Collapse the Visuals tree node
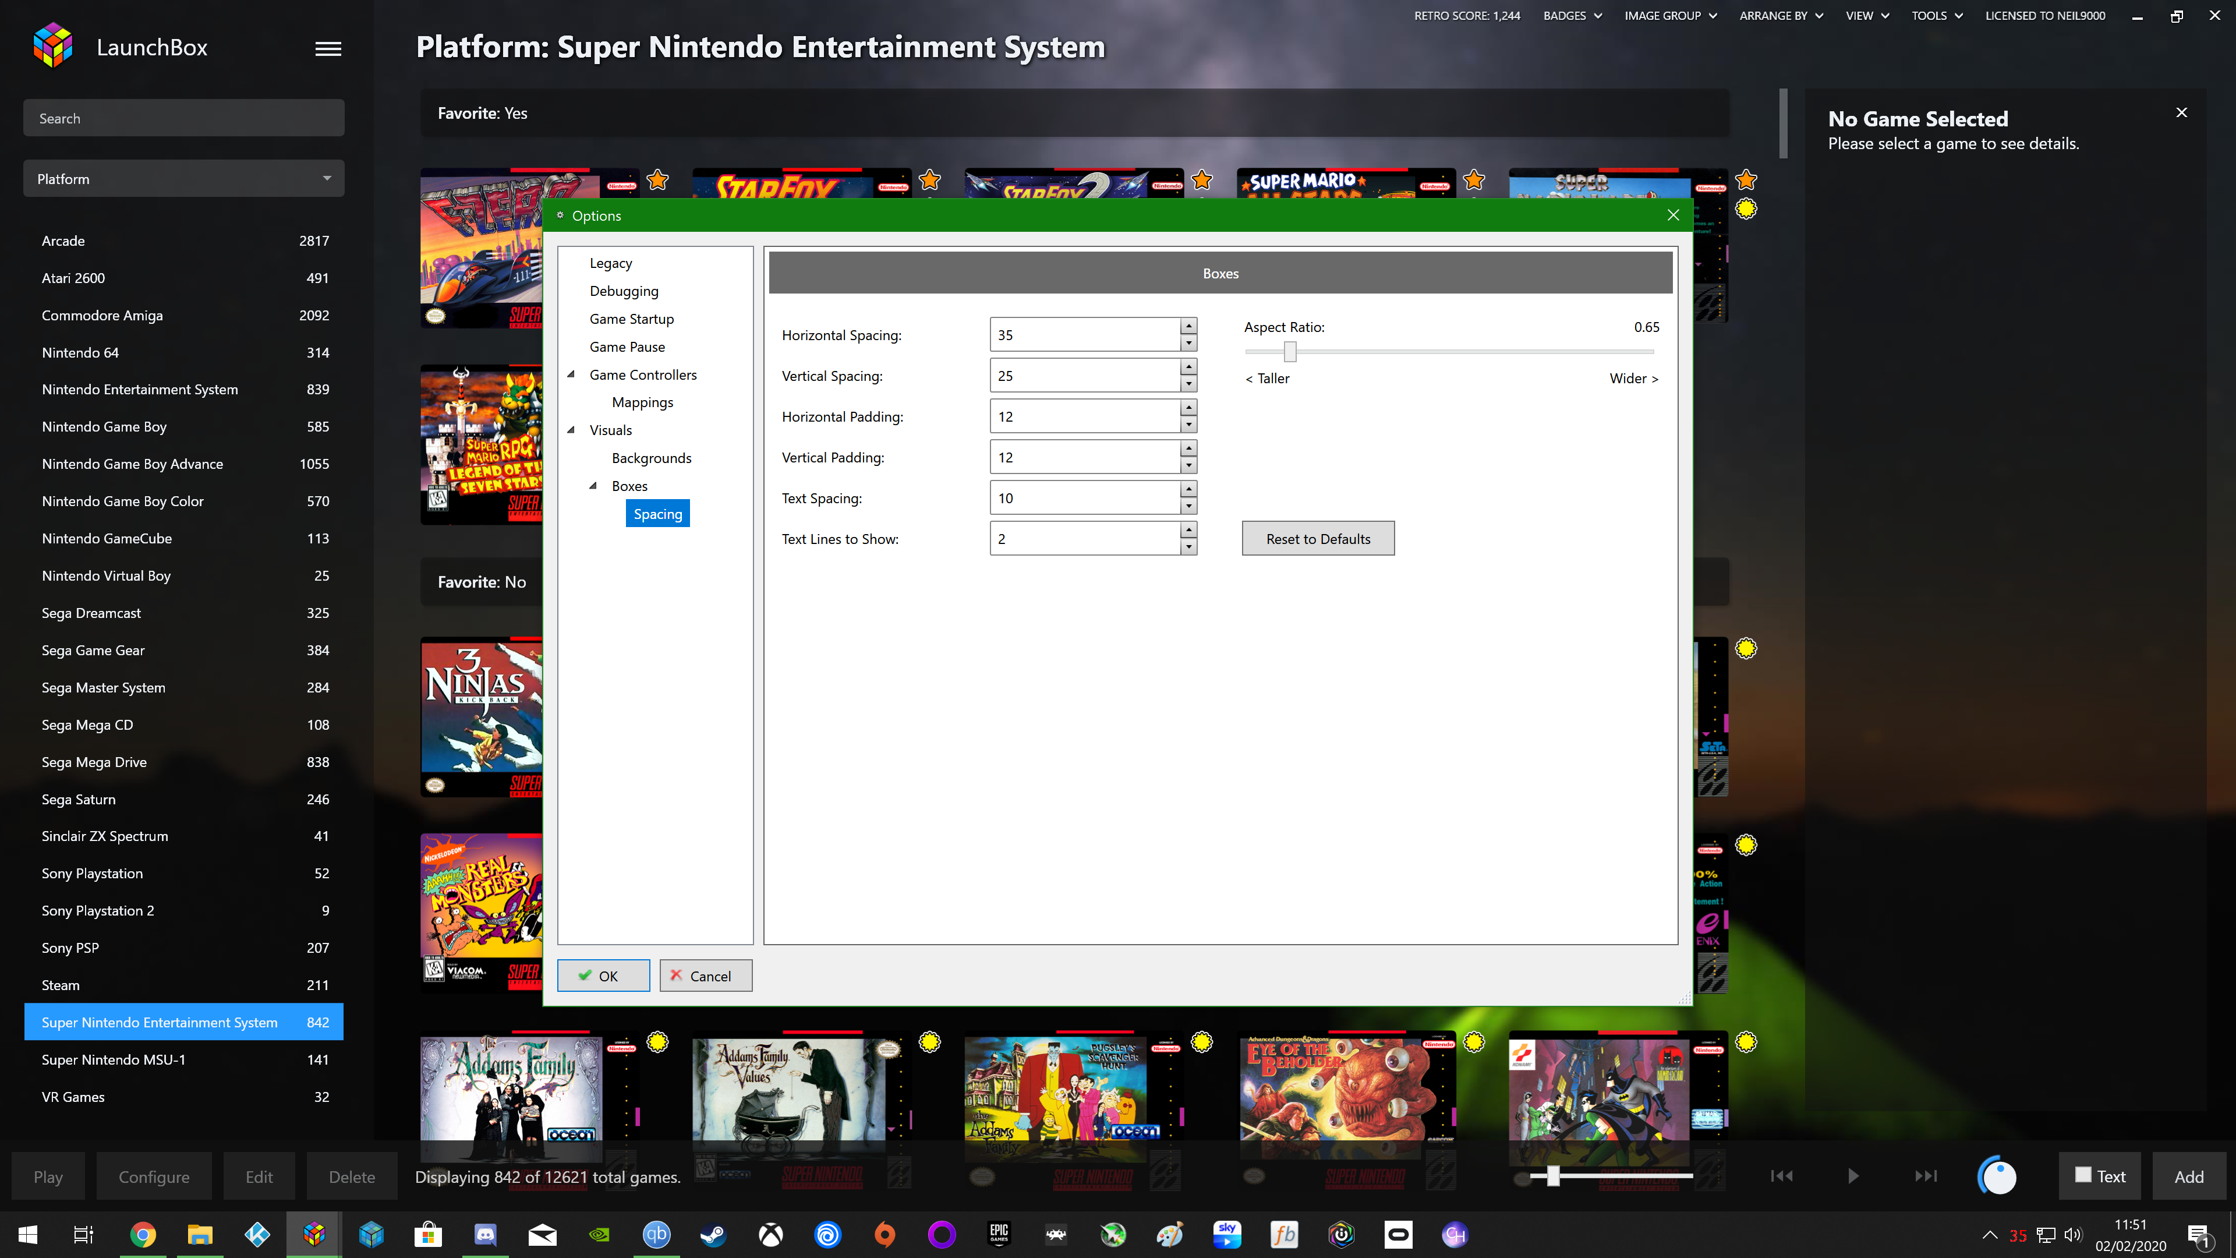 (571, 430)
